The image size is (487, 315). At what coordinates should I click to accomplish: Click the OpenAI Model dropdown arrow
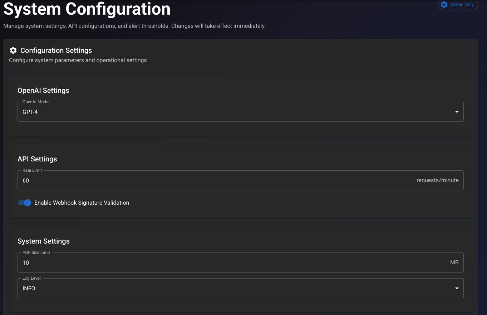(457, 112)
